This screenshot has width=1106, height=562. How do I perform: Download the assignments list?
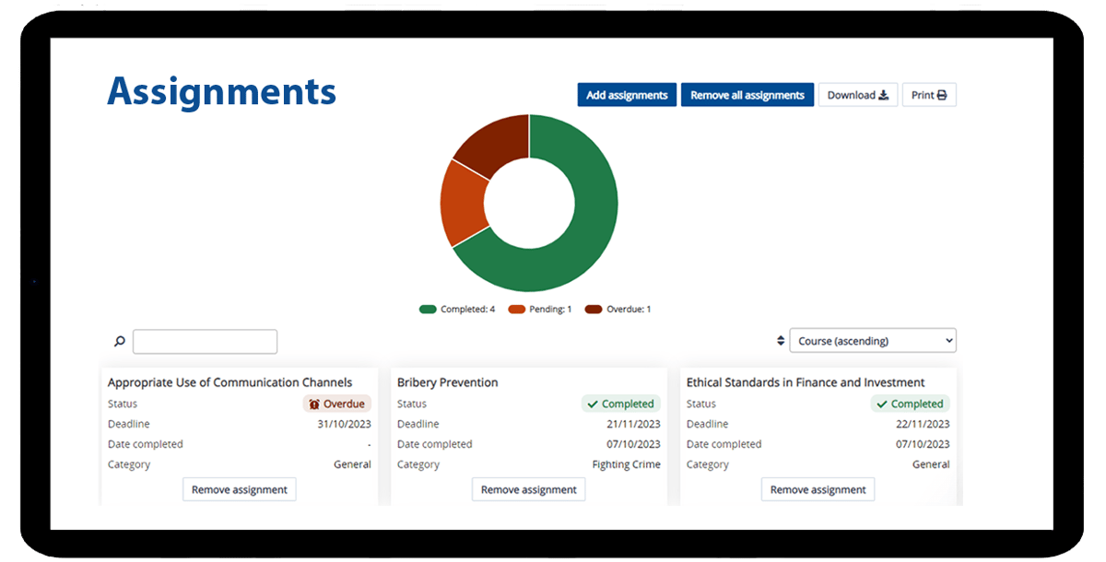pyautogui.click(x=858, y=95)
